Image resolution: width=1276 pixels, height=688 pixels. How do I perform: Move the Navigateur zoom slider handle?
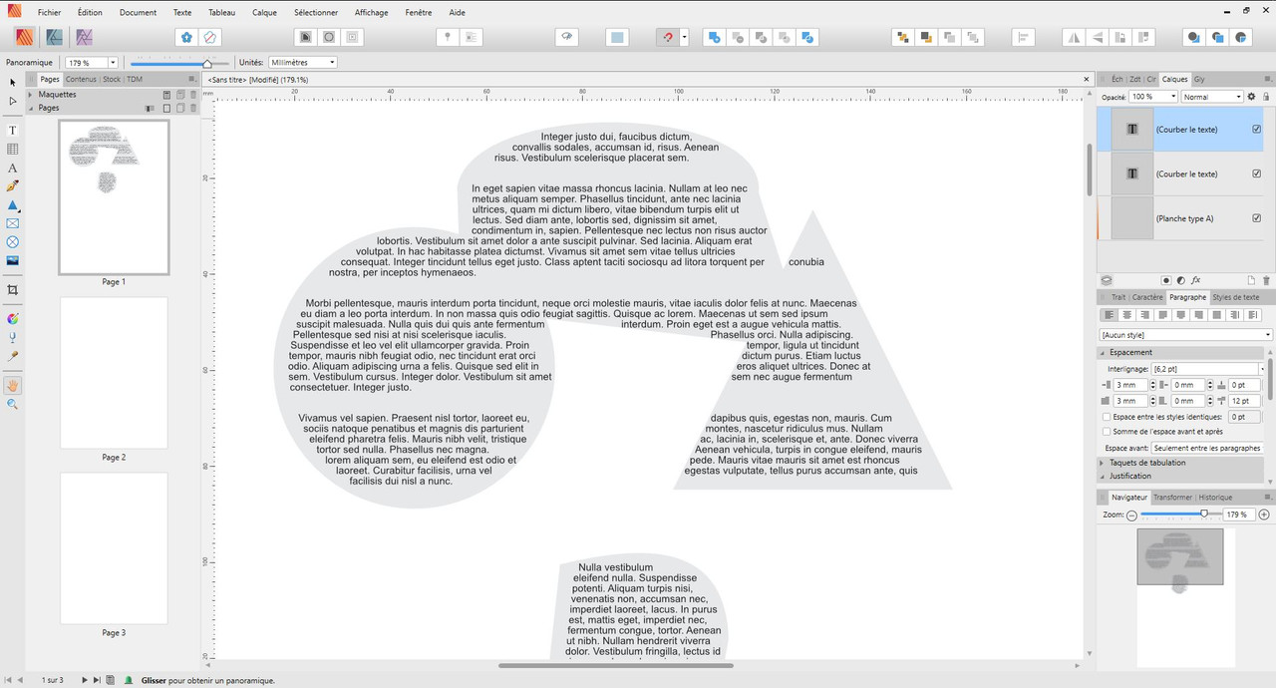tap(1205, 515)
